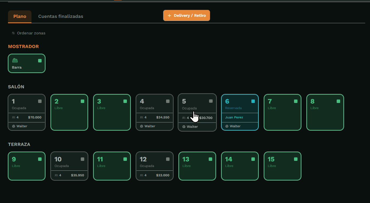Click the waiter icon on table 1
The image size is (370, 203).
(14, 126)
